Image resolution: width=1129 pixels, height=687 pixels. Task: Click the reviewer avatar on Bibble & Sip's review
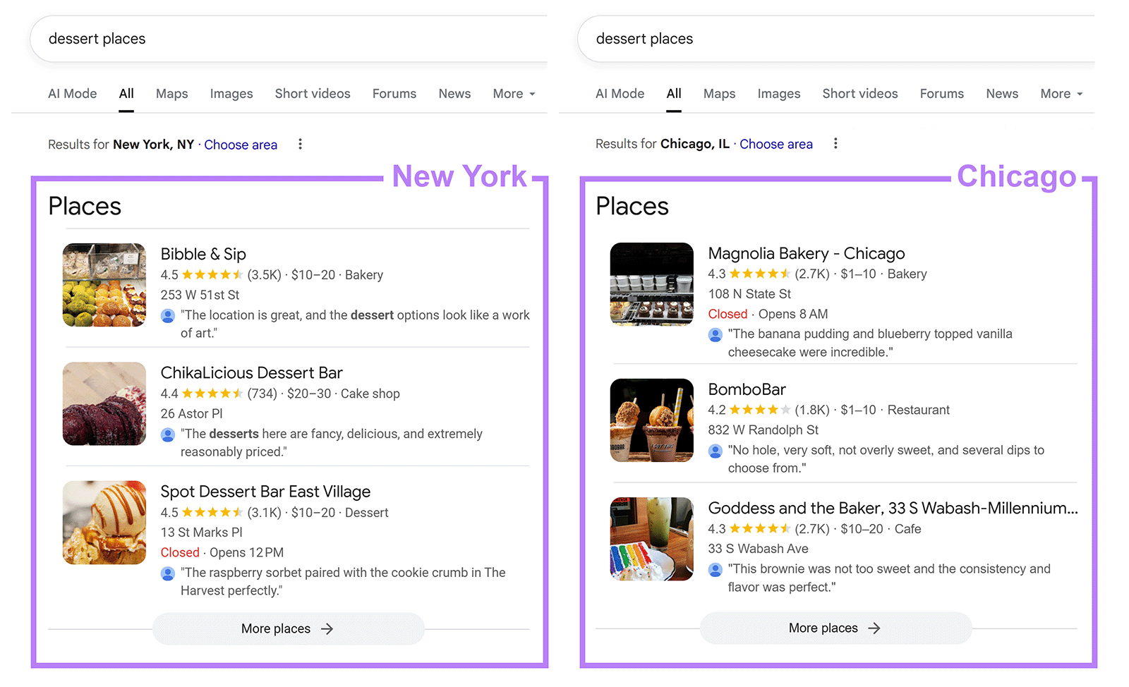click(x=167, y=315)
